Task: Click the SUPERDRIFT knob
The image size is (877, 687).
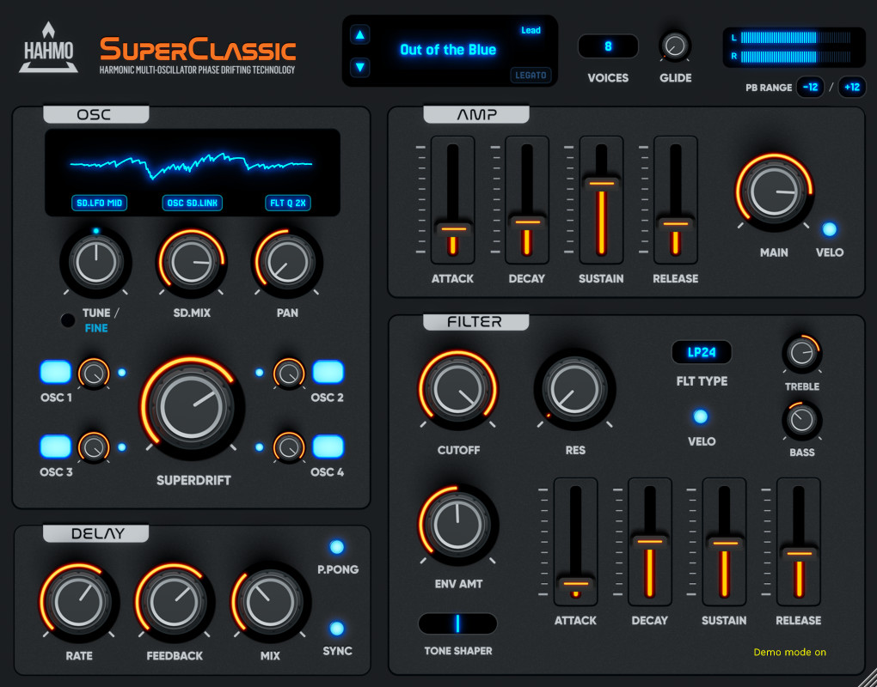Action: coord(192,408)
